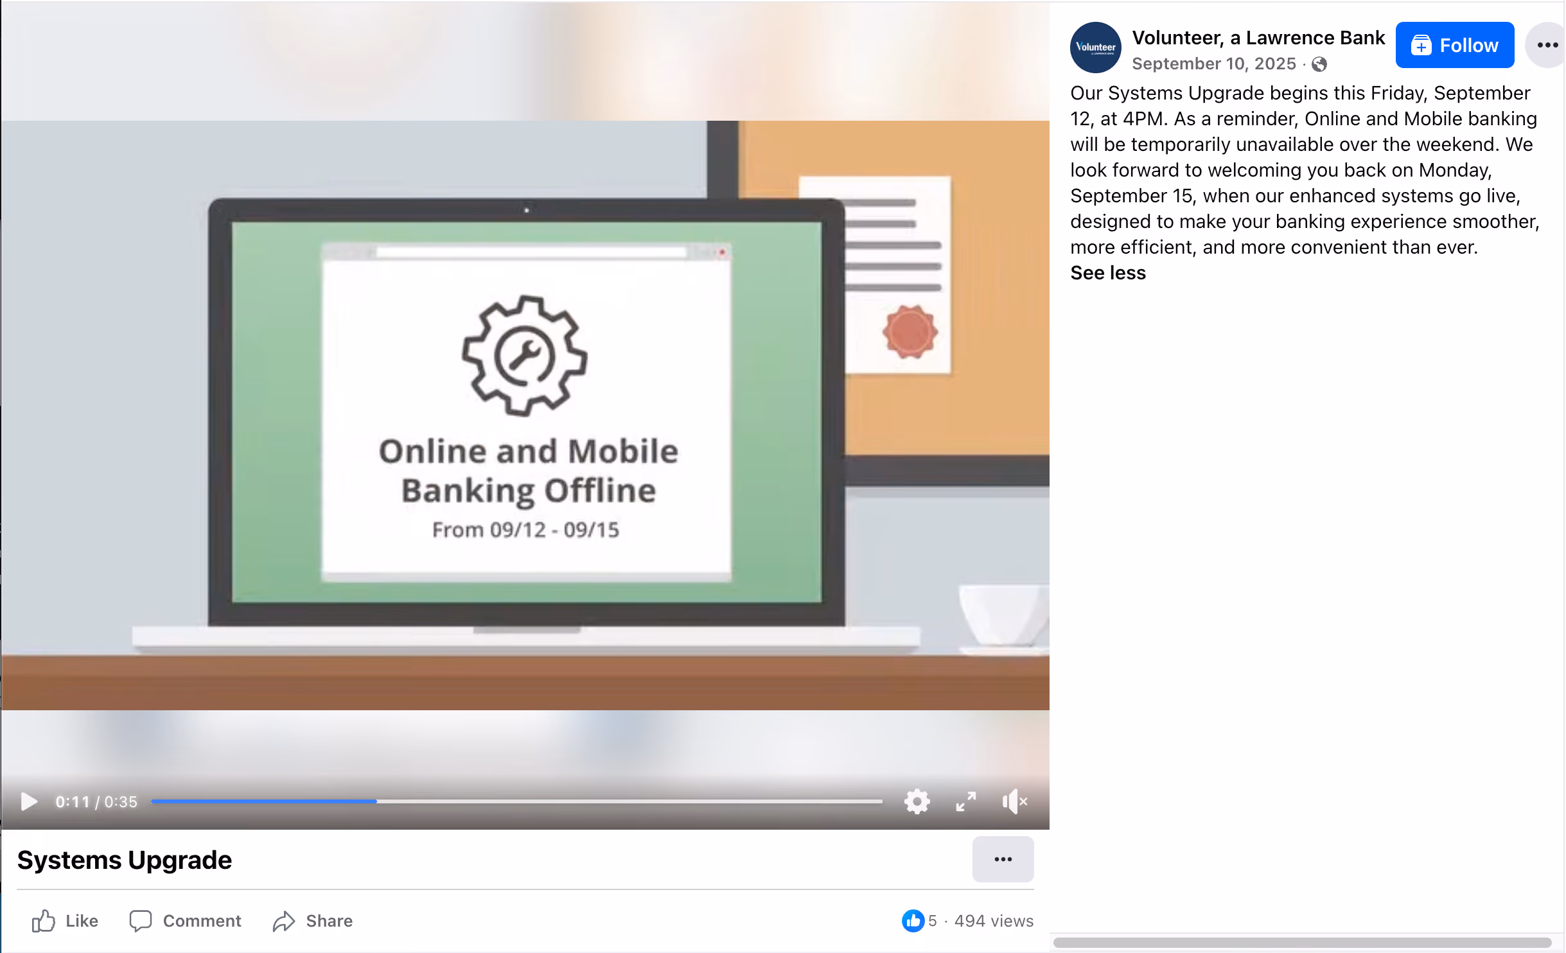Open post options menu beside Follow
Image resolution: width=1566 pixels, height=953 pixels.
[1547, 45]
